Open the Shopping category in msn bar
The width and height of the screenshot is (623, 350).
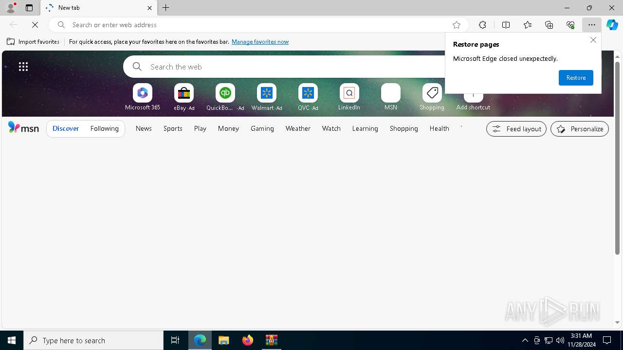(404, 128)
